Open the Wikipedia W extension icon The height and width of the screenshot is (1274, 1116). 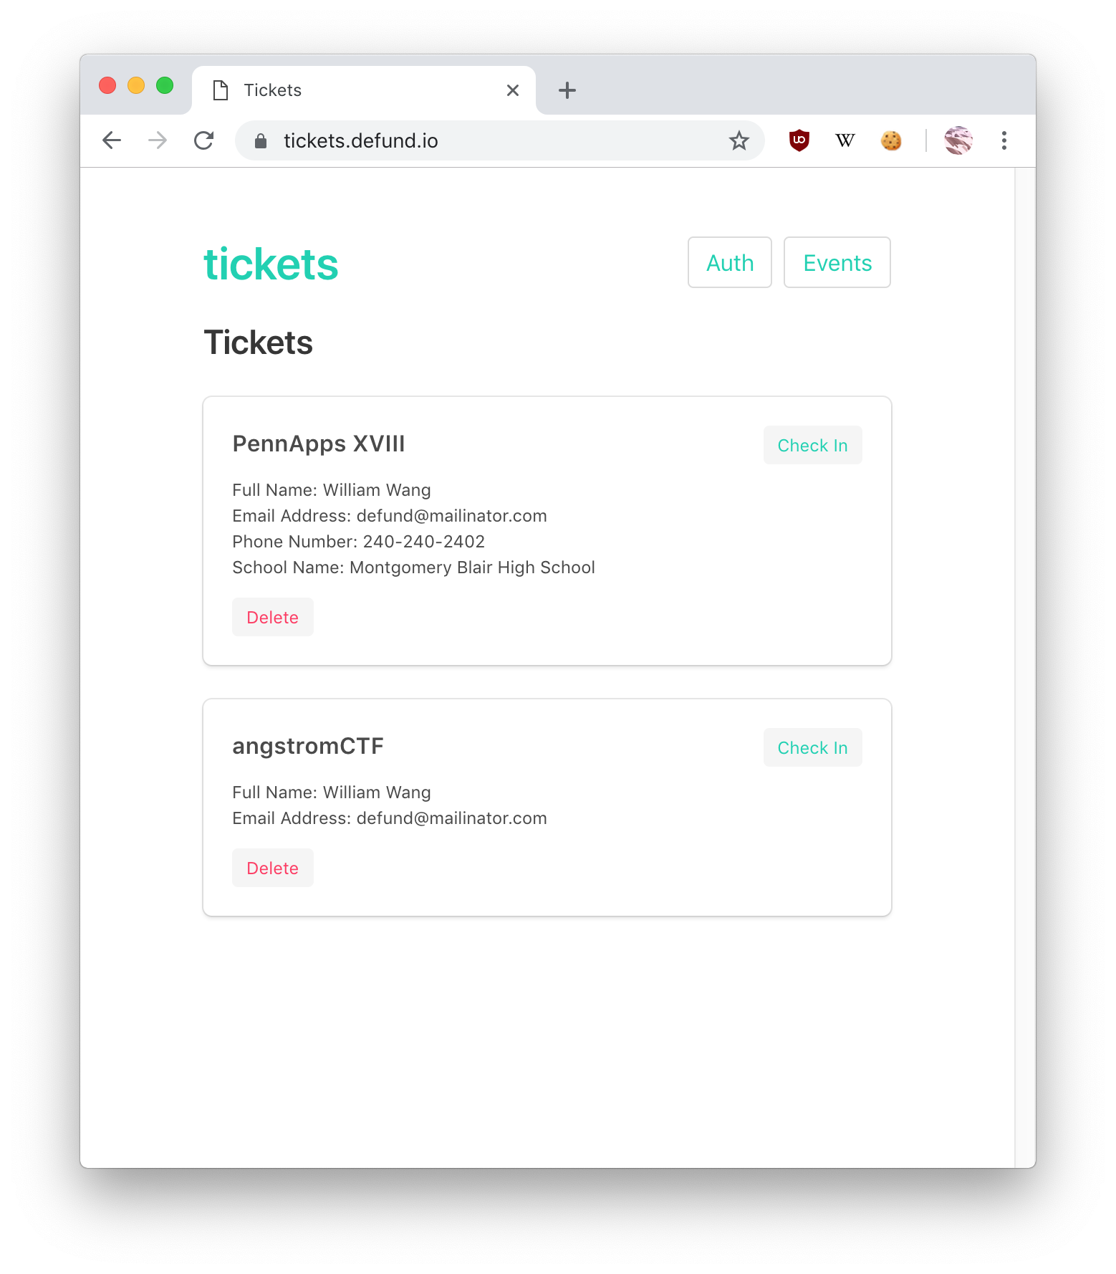point(845,140)
